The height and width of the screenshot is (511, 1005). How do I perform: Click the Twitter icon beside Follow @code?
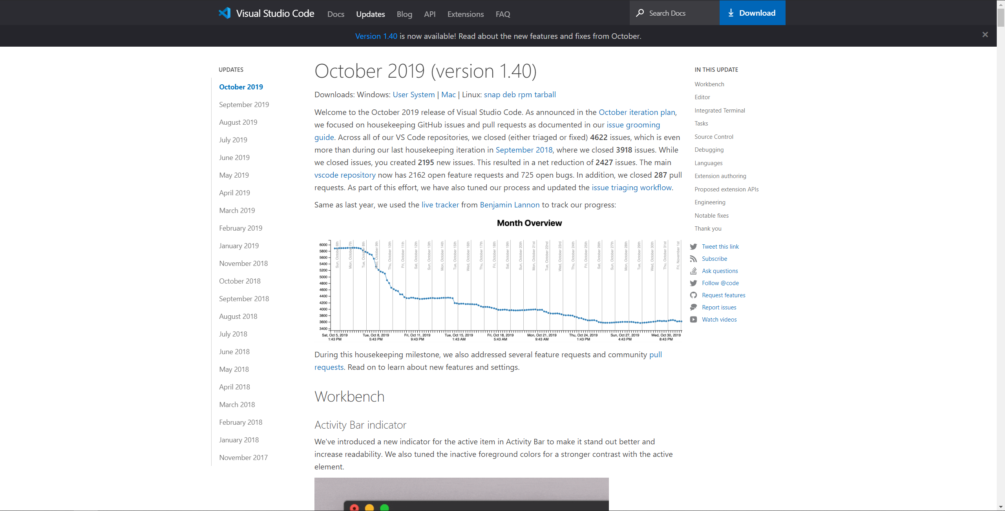pos(694,283)
